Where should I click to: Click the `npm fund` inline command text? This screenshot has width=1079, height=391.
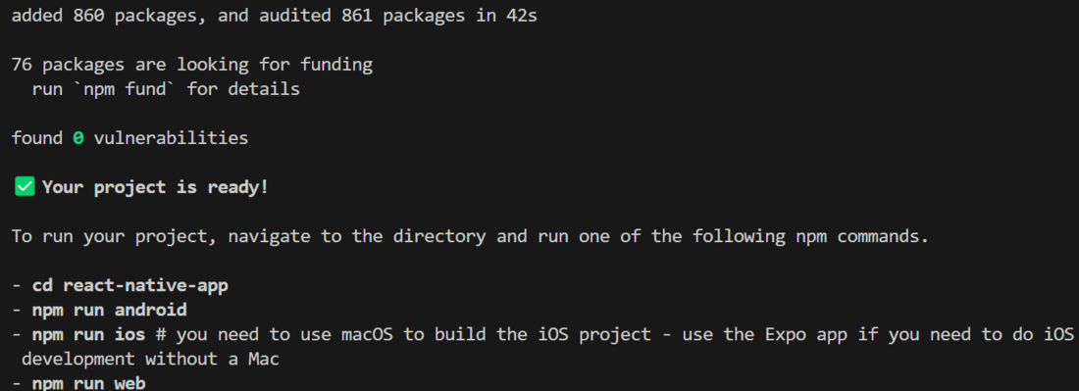click(120, 89)
